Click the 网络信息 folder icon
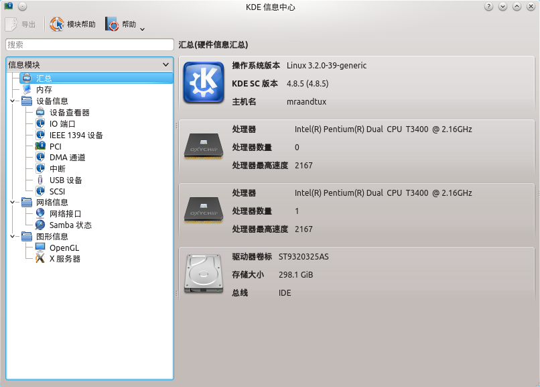Image resolution: width=540 pixels, height=387 pixels. [x=27, y=203]
